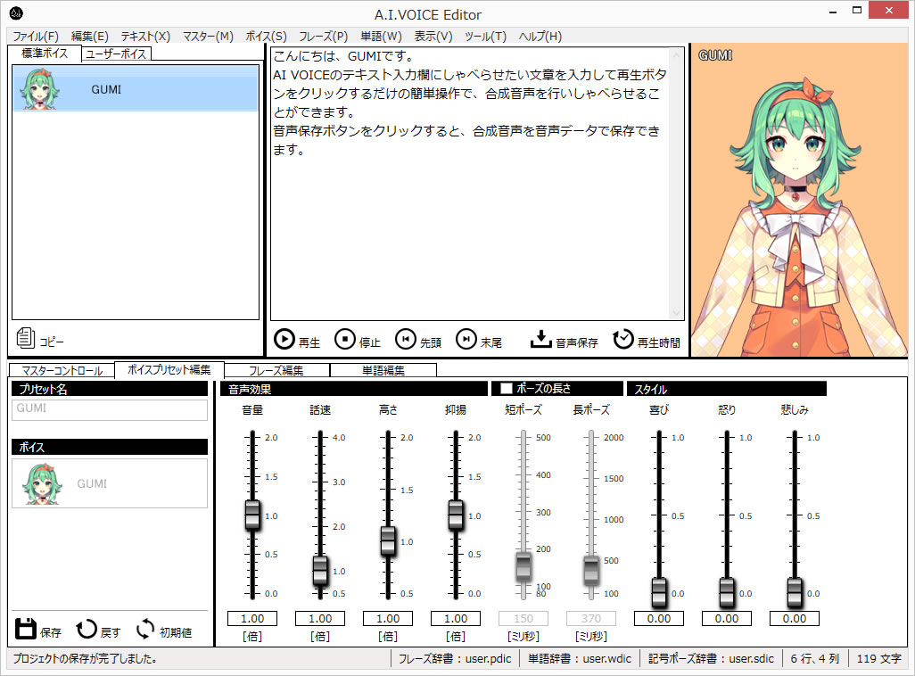The image size is (915, 676).
Task: Click the コピー copy icon
Action: tap(25, 338)
